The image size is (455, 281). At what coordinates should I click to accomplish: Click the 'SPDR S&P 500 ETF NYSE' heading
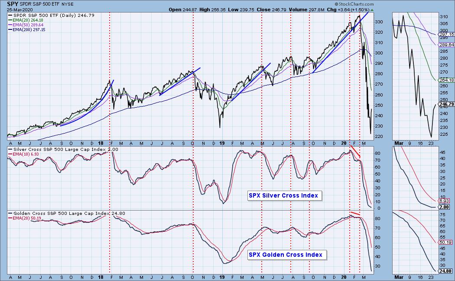click(47, 4)
